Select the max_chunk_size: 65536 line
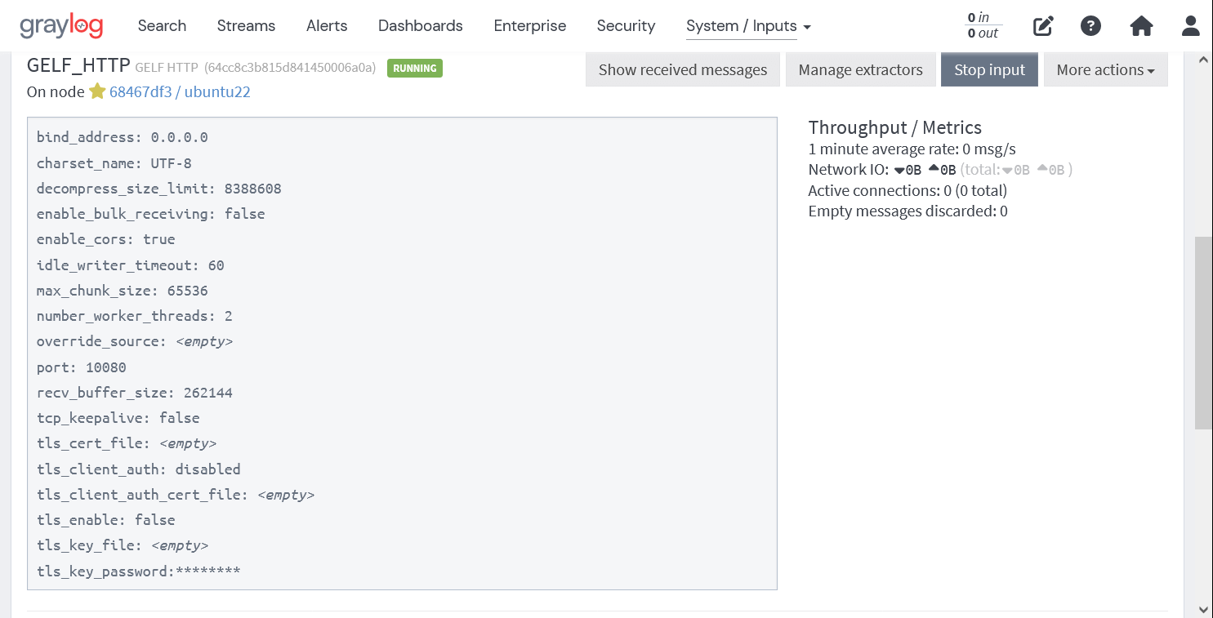 pos(123,291)
